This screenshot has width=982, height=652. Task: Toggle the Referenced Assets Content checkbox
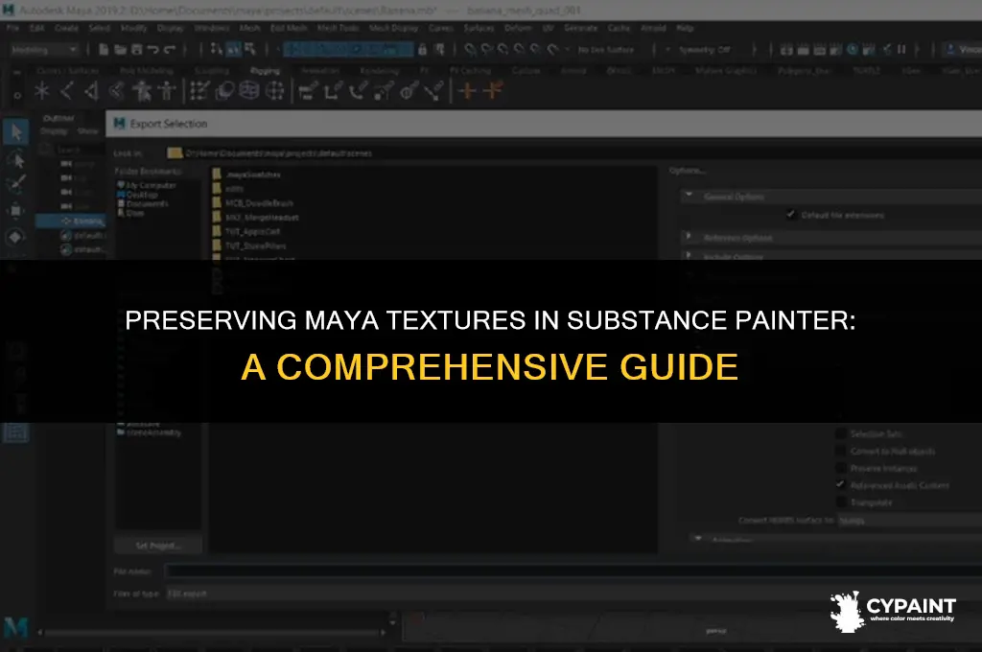(840, 485)
